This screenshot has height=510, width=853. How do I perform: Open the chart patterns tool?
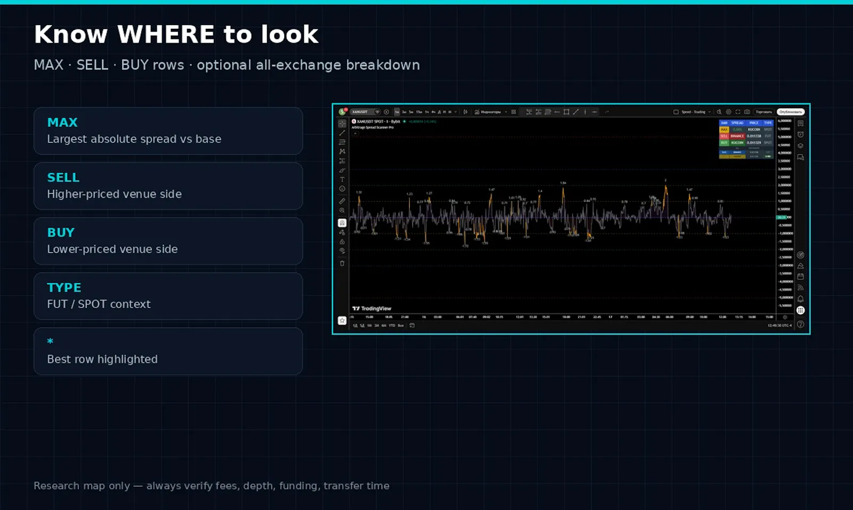[x=342, y=151]
